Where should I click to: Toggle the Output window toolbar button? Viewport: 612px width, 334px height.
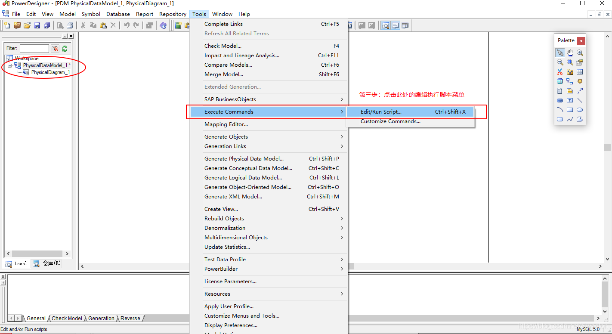395,25
